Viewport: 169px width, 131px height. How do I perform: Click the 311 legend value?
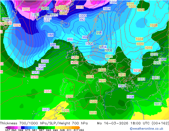[69, 130]
